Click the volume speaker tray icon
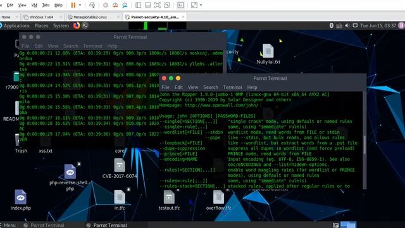 click(x=347, y=25)
